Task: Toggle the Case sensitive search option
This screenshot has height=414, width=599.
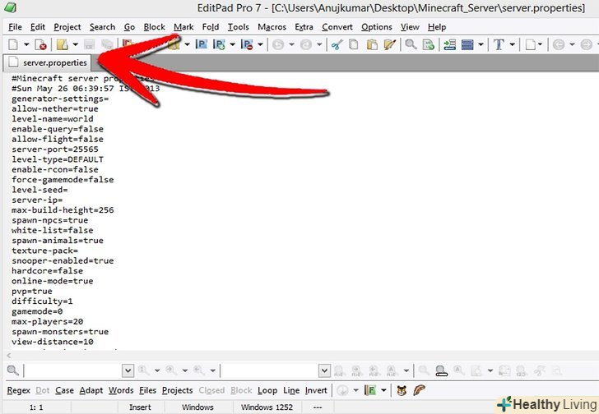Action: click(64, 390)
